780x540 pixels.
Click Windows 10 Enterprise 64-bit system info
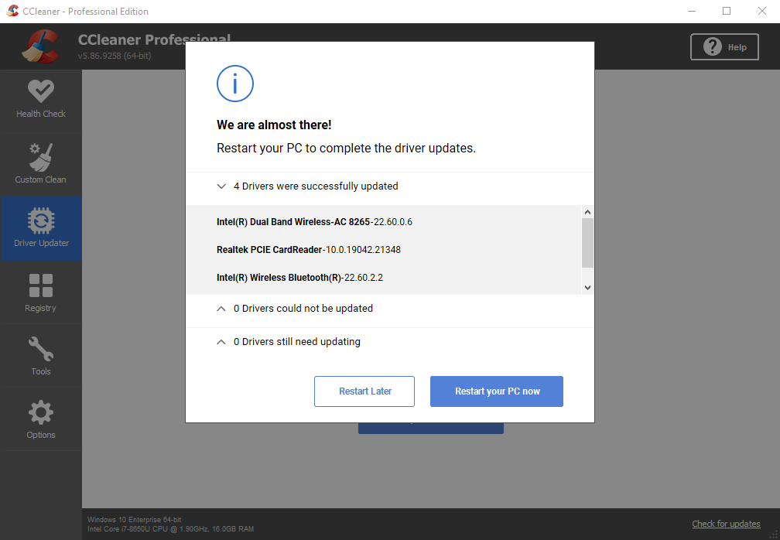(x=135, y=520)
